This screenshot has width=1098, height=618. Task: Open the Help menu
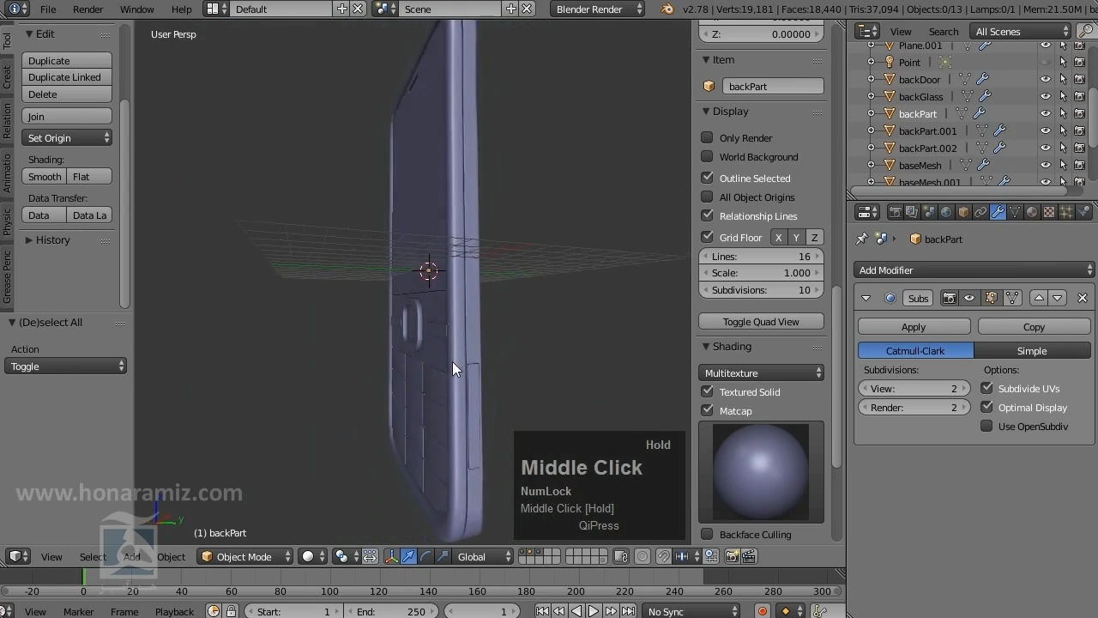point(181,9)
